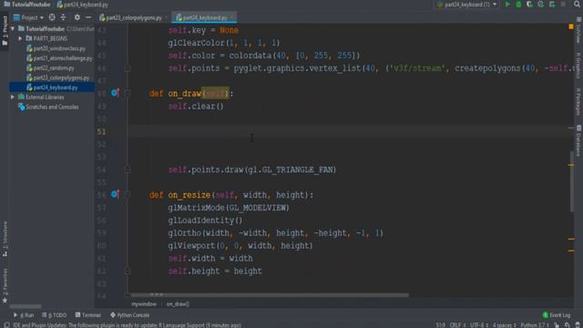
Task: Click the collapse all icon in Project panel
Action: (63, 17)
